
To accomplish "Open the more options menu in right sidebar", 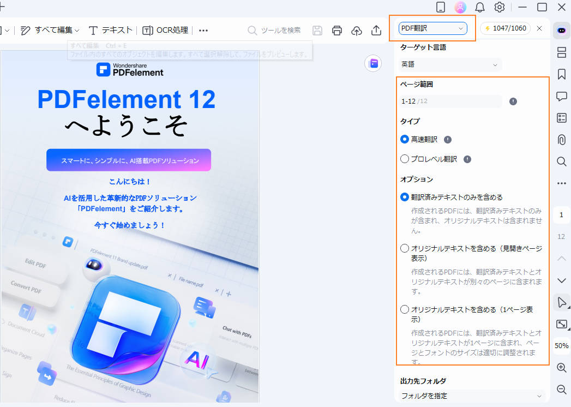I will (x=561, y=183).
